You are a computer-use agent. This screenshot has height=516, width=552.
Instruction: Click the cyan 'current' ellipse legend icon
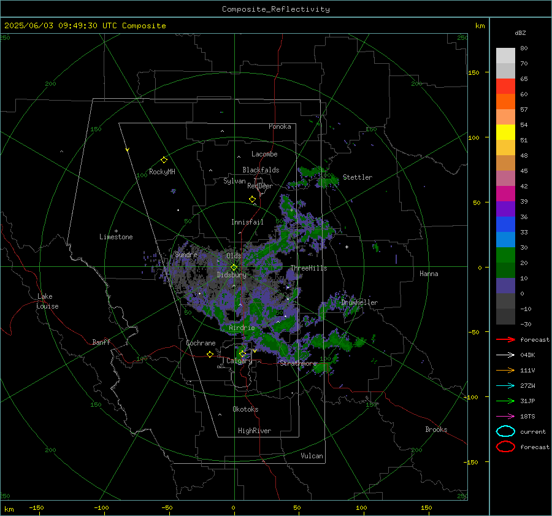point(505,431)
